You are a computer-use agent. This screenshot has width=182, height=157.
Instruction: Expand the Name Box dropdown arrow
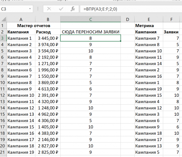pos(30,9)
